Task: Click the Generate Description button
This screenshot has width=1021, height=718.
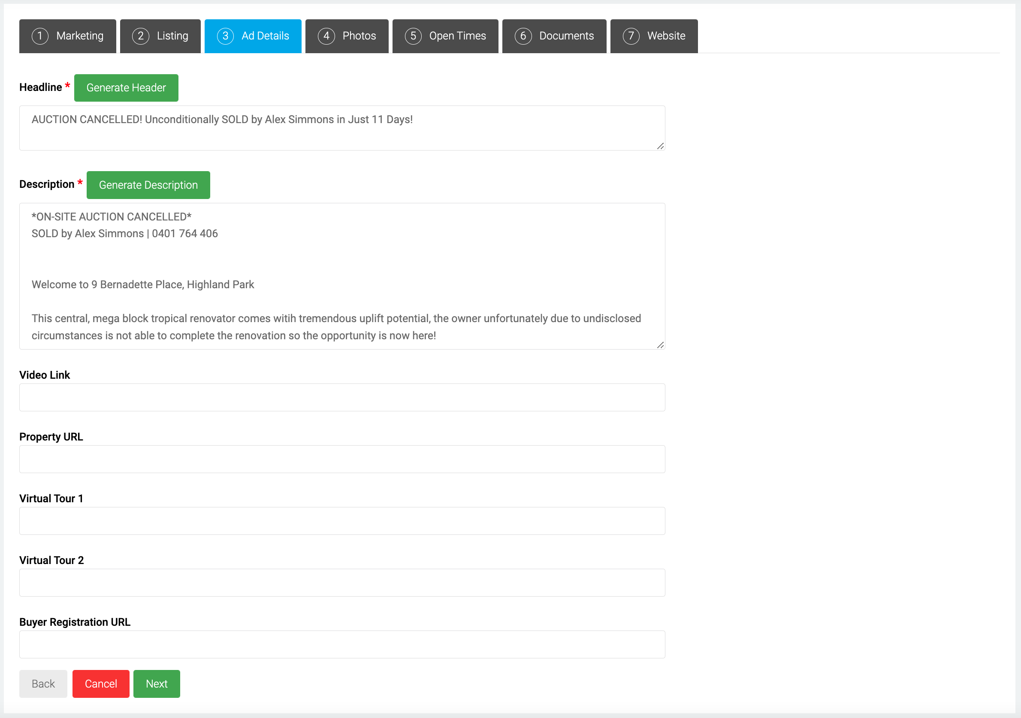Action: (148, 185)
